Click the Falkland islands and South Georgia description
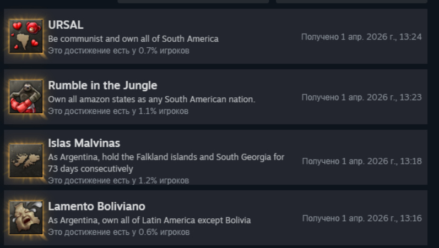The width and height of the screenshot is (439, 248). pyautogui.click(x=166, y=163)
